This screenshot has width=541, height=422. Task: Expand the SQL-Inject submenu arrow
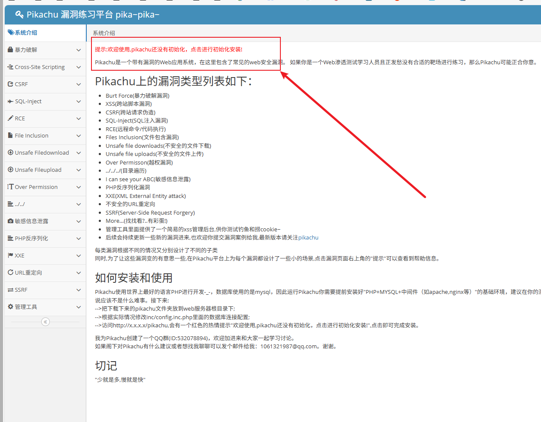point(79,102)
